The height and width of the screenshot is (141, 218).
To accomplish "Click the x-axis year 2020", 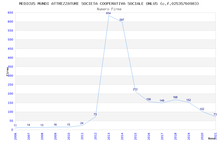I will click(x=202, y=136).
